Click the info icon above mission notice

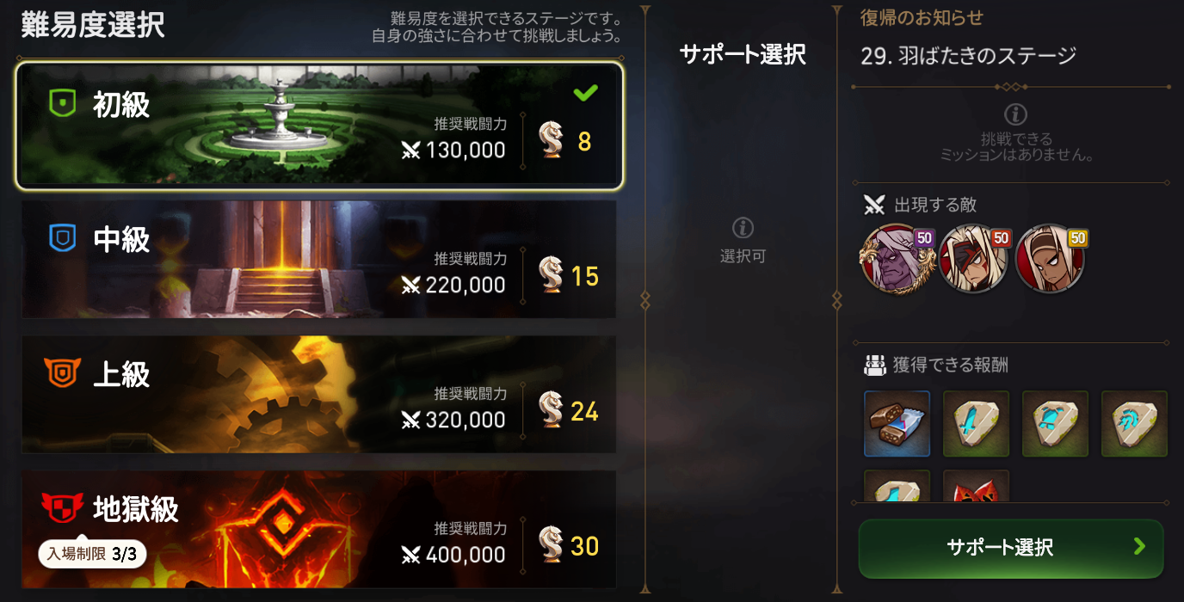tap(1015, 114)
